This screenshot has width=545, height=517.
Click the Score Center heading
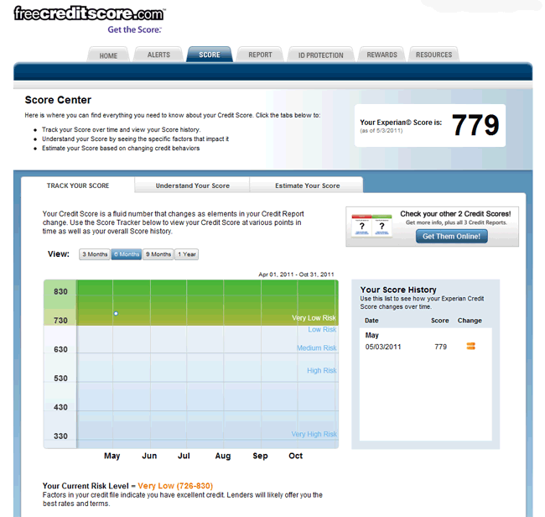click(58, 100)
